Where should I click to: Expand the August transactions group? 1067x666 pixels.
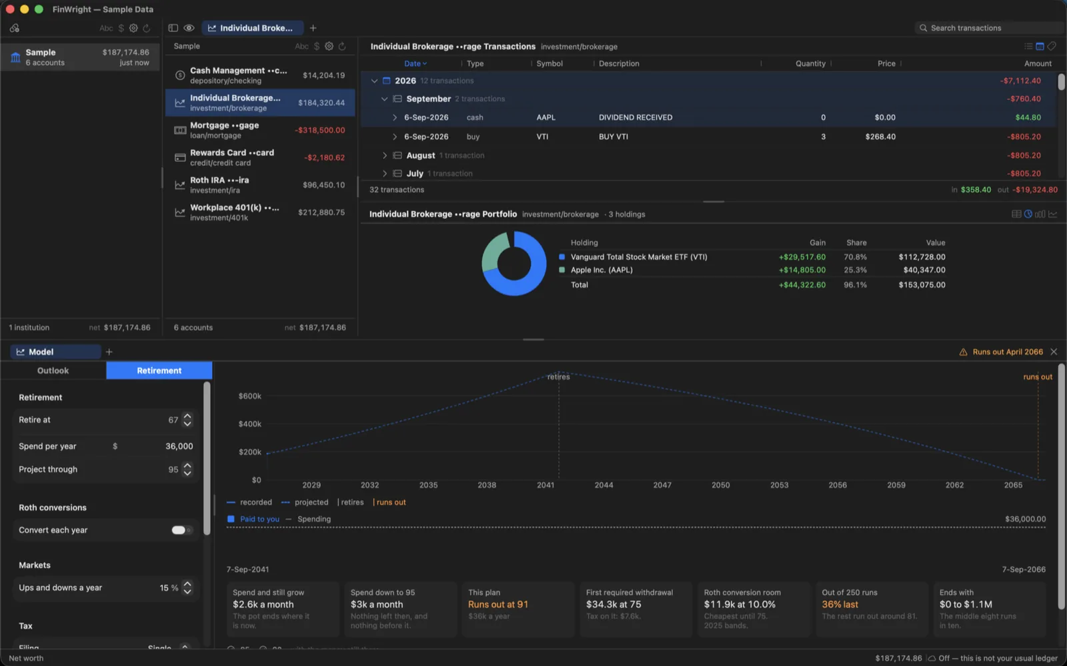tap(385, 155)
